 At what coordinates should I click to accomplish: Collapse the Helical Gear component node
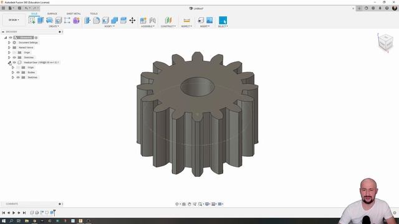tap(9, 62)
